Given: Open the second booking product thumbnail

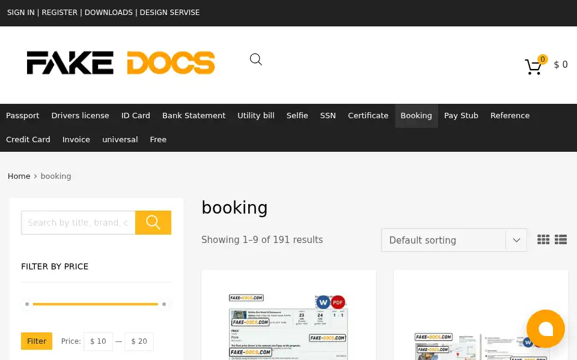Looking at the screenshot, I should (x=481, y=346).
